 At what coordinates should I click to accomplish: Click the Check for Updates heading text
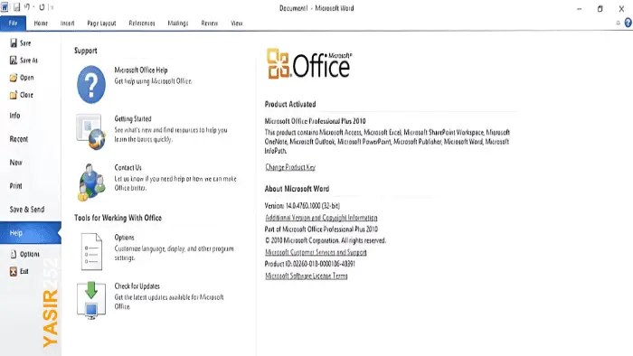click(x=137, y=286)
